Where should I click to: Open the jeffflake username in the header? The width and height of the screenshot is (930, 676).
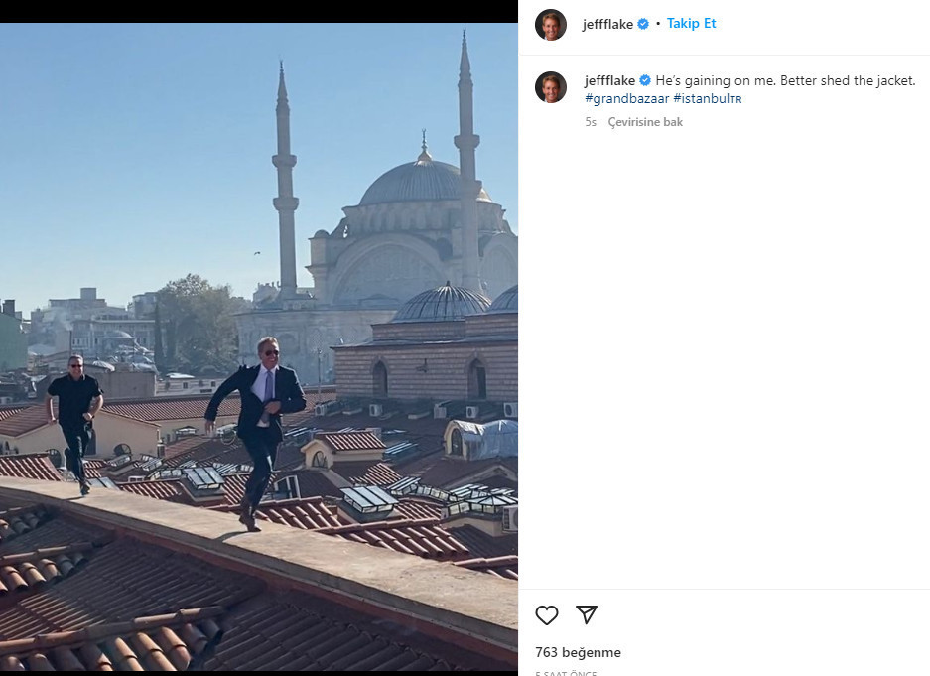pyautogui.click(x=607, y=24)
